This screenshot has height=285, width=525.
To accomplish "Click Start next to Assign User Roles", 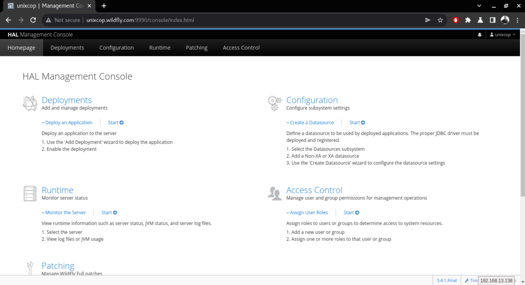I will 351,213.
